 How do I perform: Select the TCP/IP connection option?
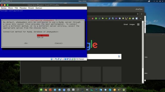(40, 38)
